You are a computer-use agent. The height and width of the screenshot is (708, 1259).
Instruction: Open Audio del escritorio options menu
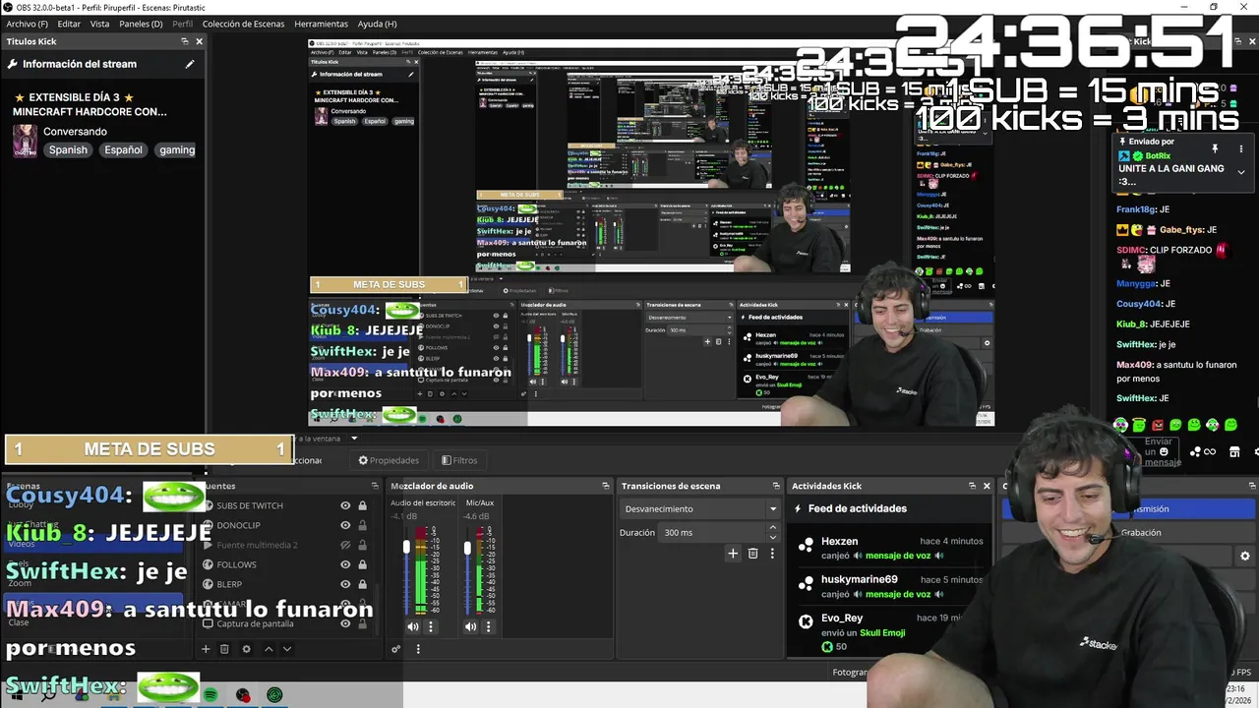point(430,626)
